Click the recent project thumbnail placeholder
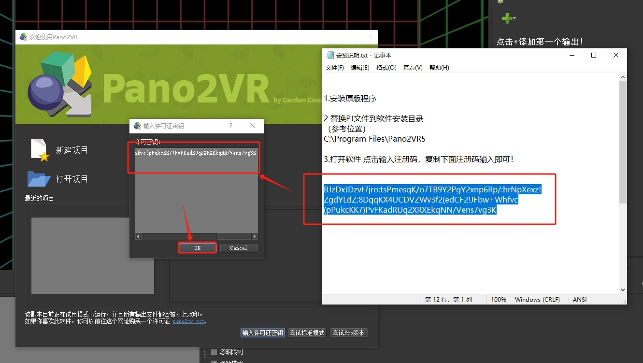Image resolution: width=643 pixels, height=363 pixels. point(92,256)
